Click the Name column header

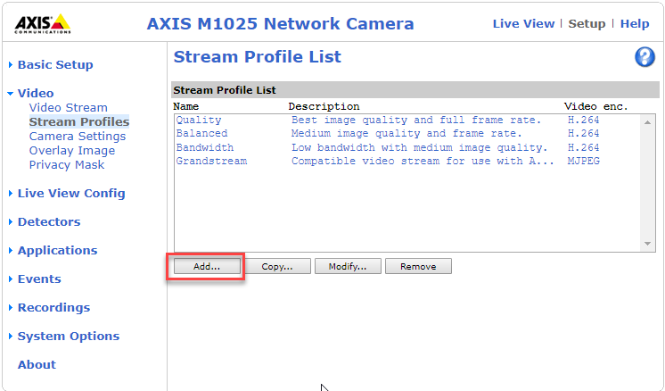pyautogui.click(x=185, y=106)
